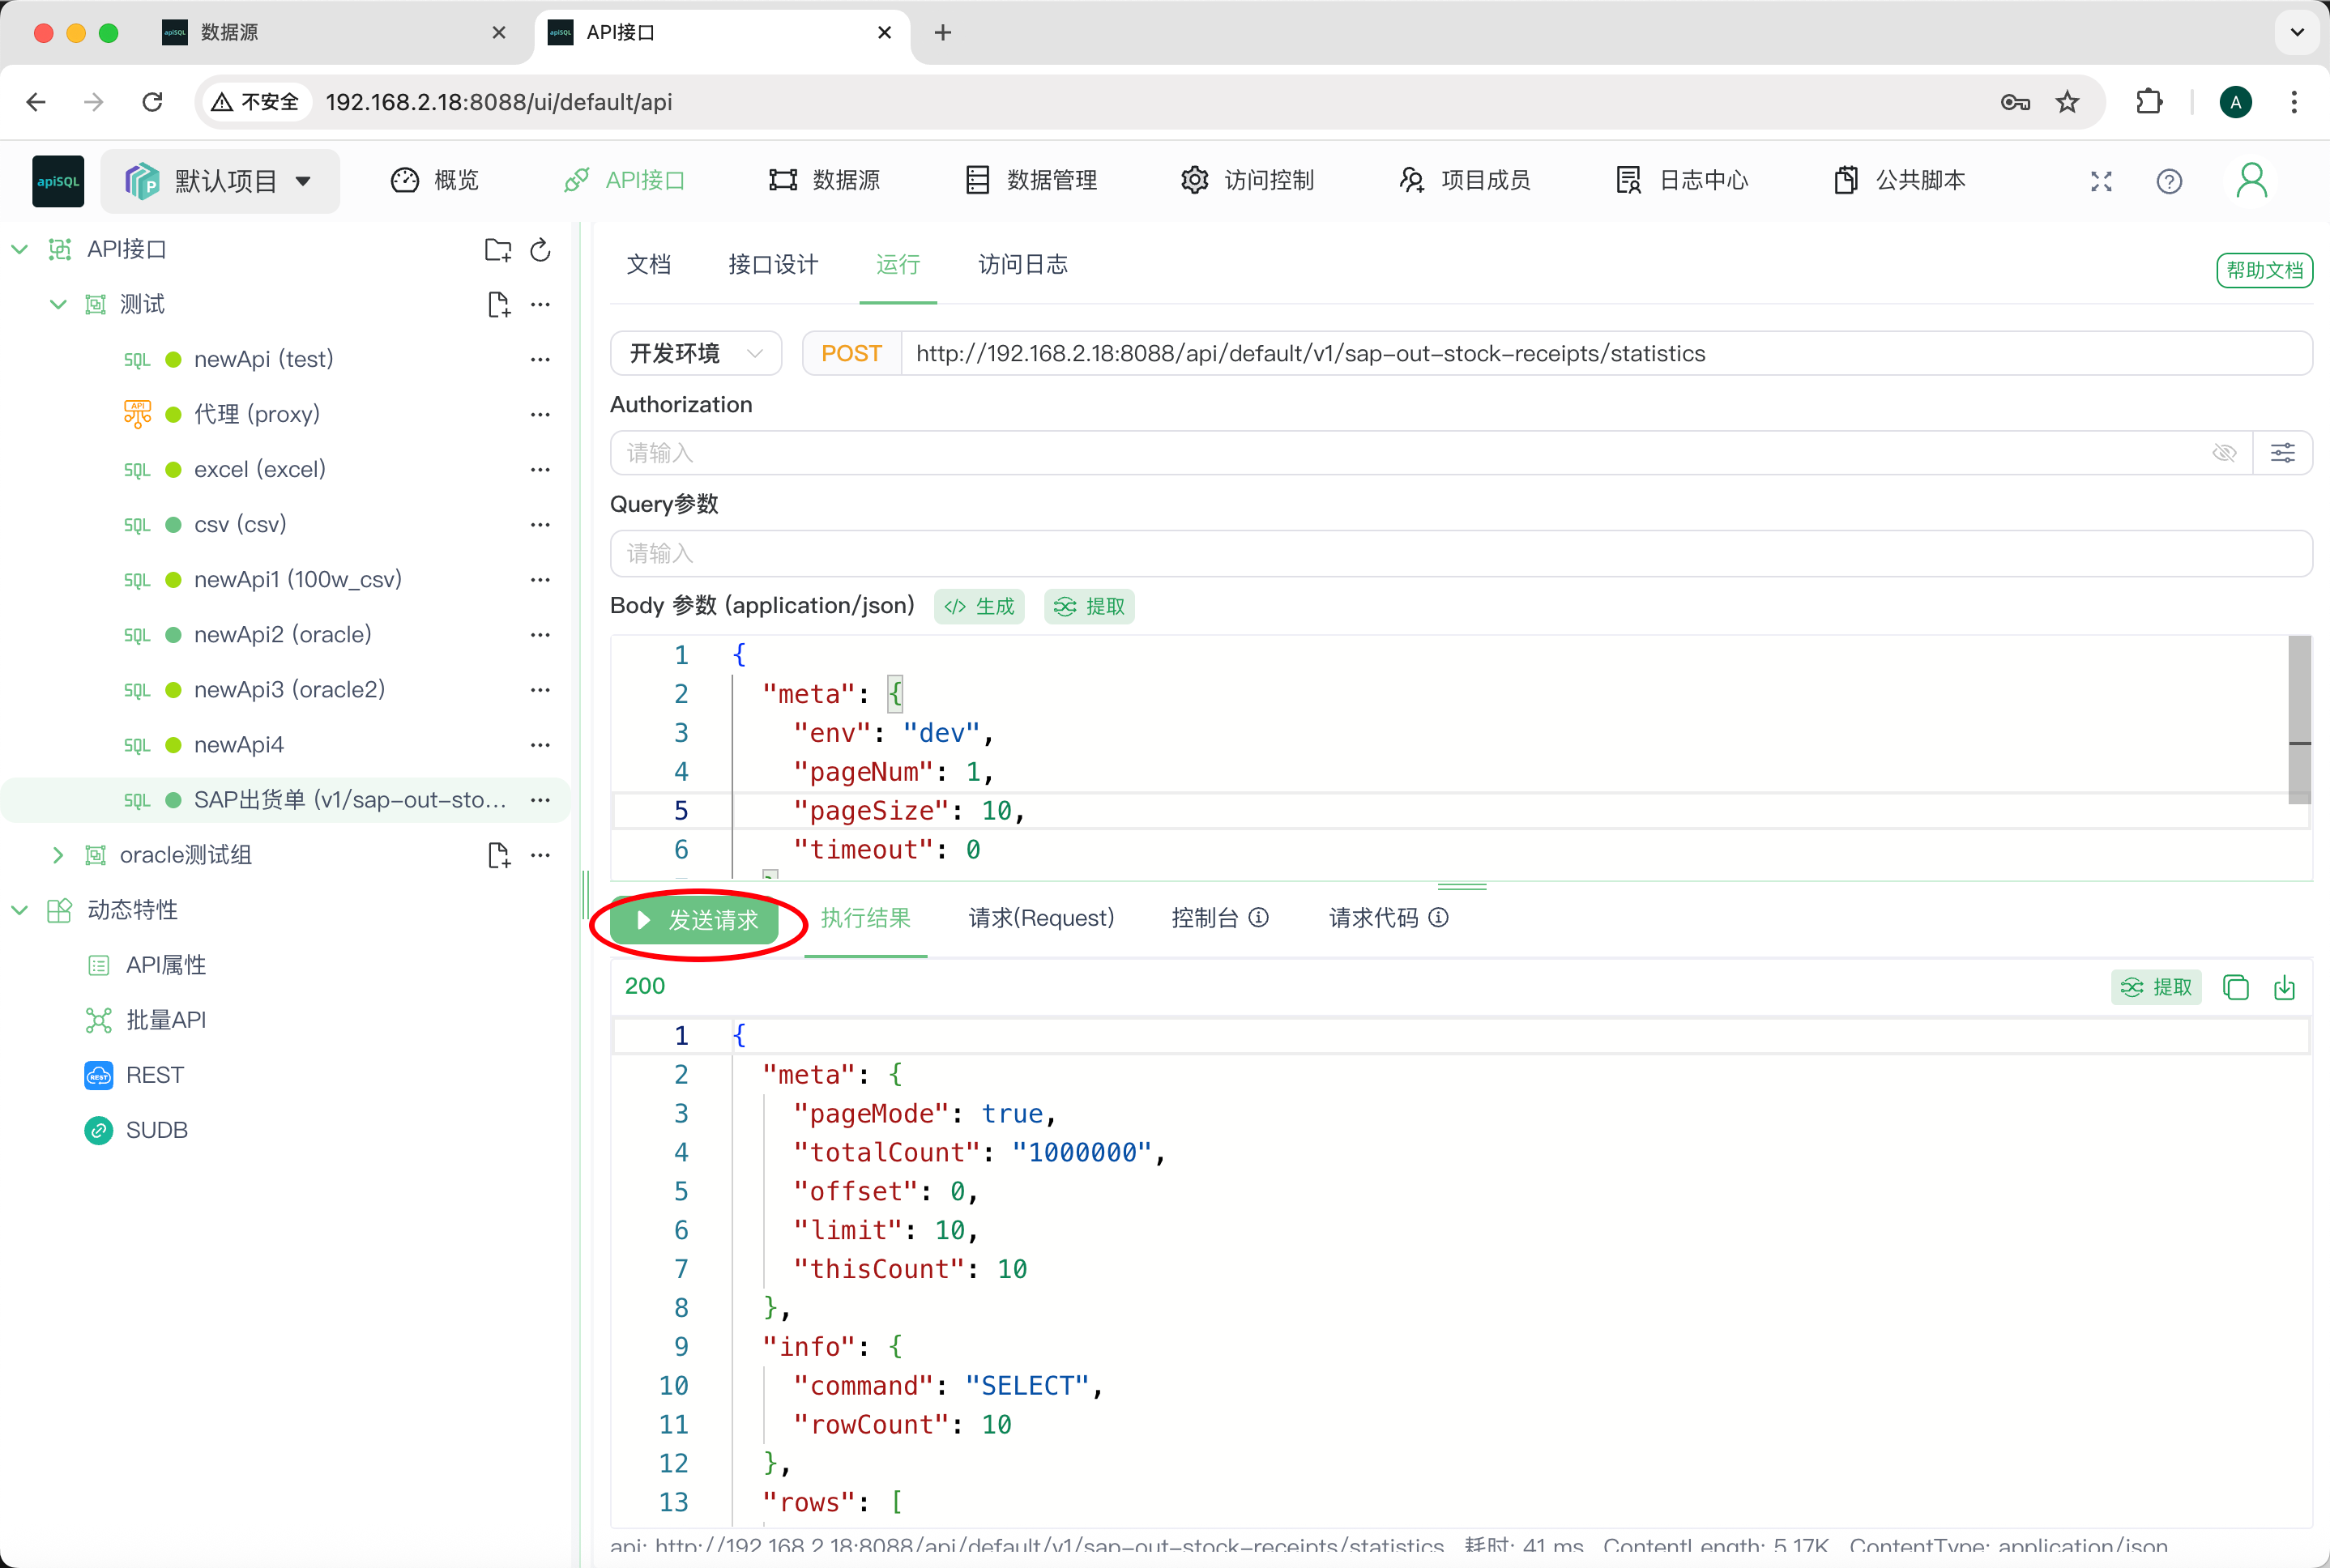
Task: Switch to the 接口设计 tab
Action: 772,264
